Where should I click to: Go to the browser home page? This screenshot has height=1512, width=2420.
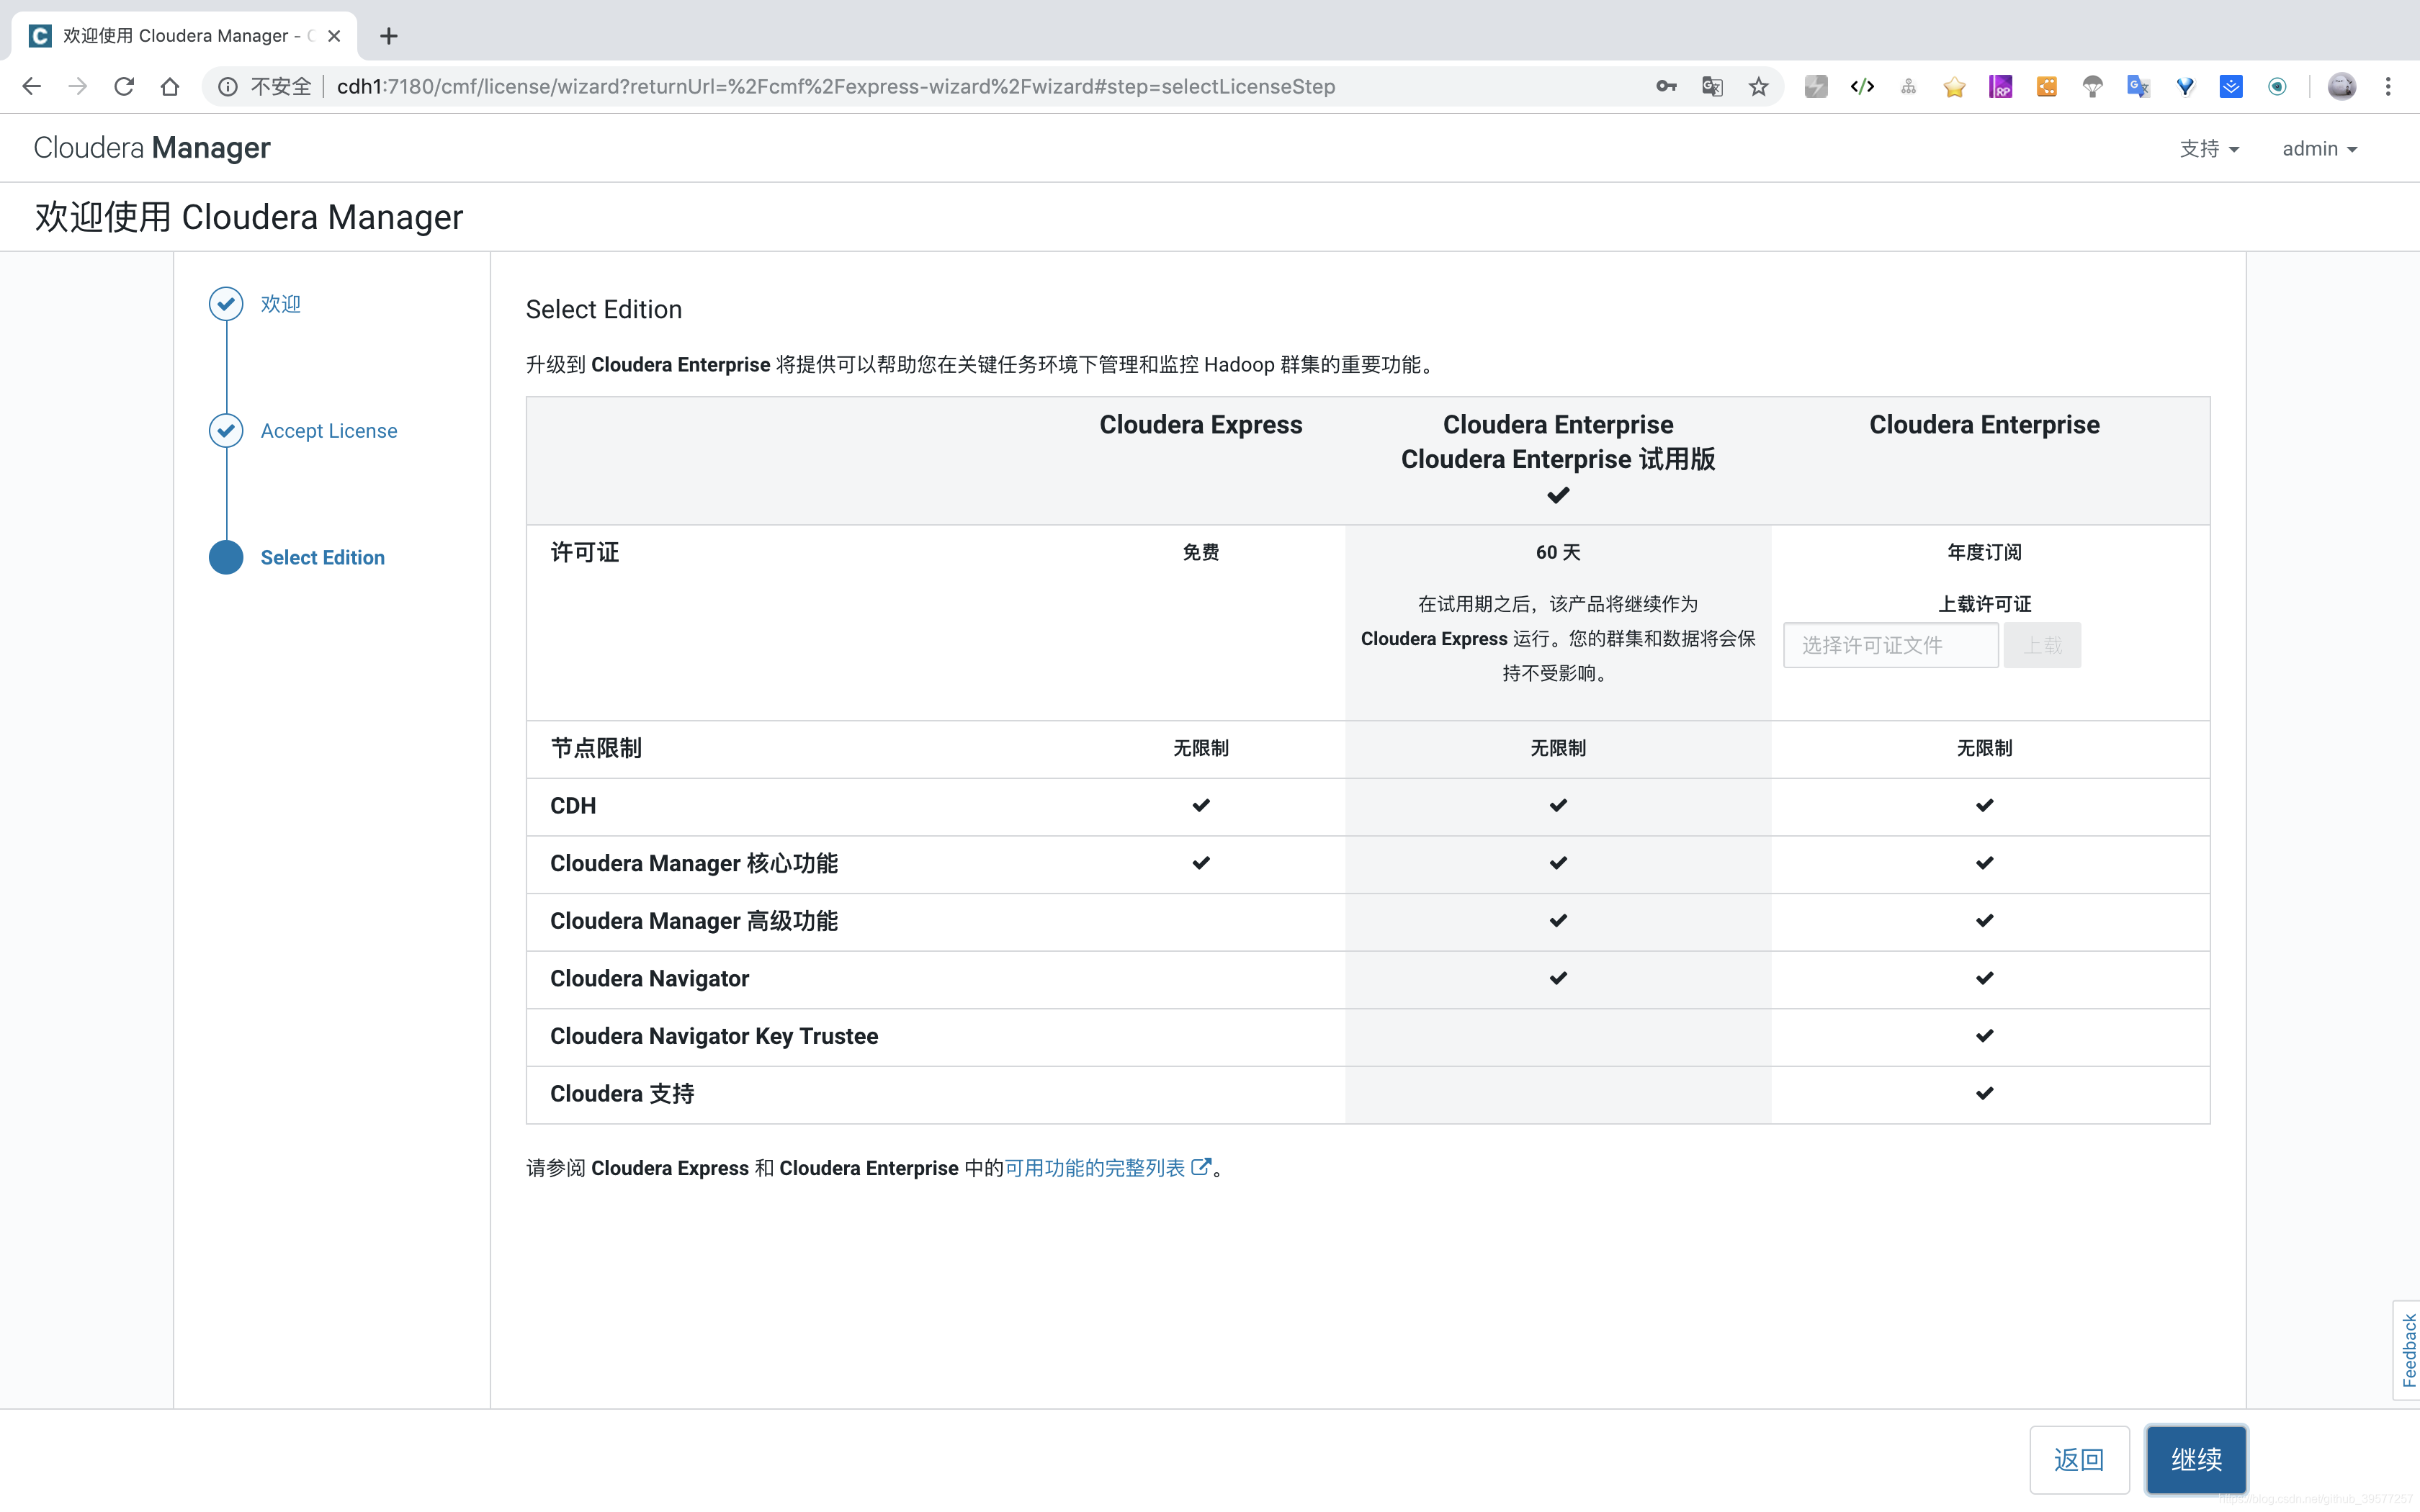170,87
